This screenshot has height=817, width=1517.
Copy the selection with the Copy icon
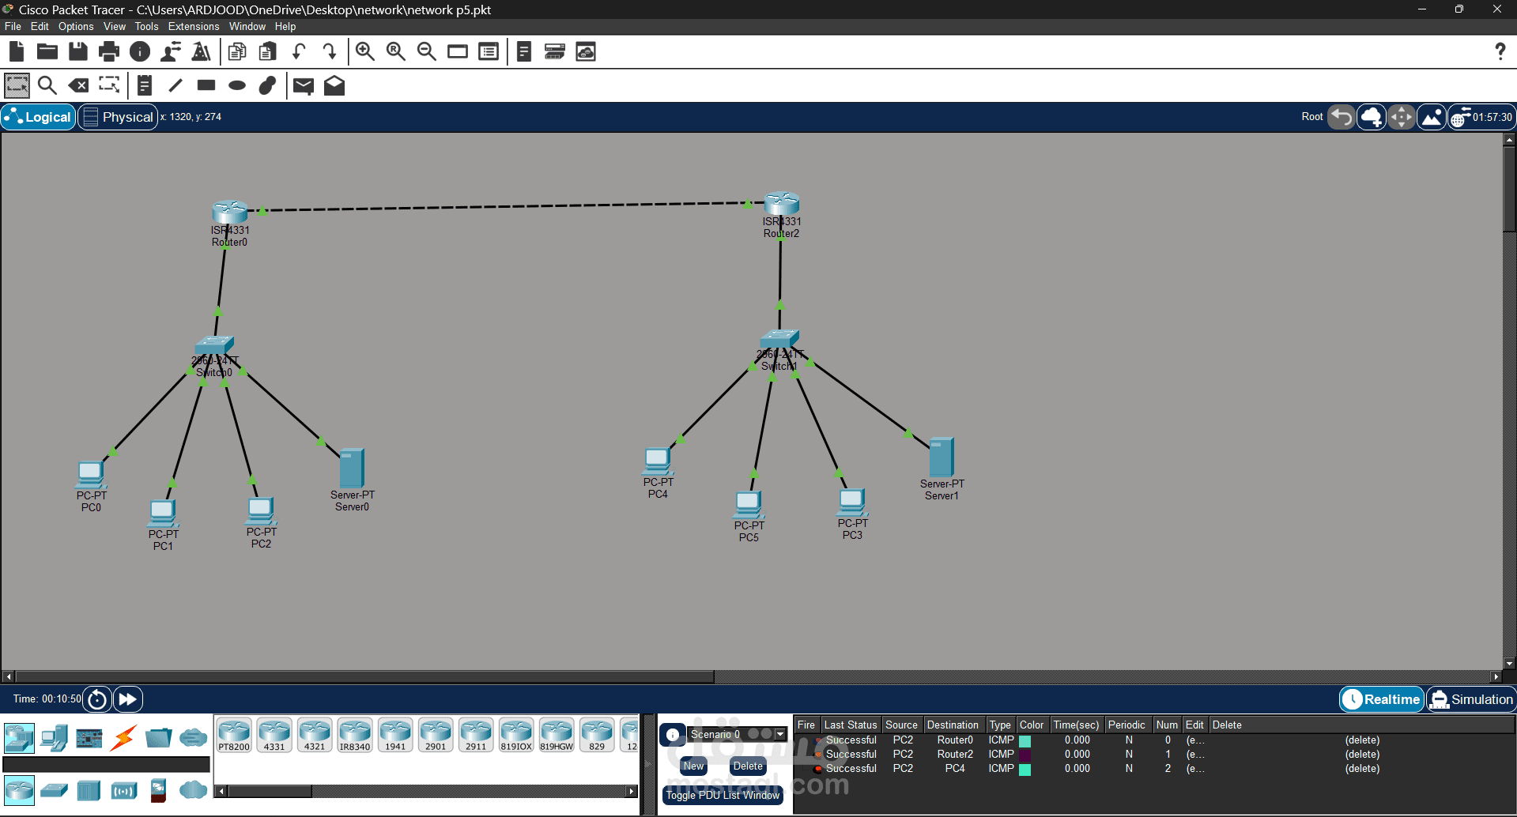tap(237, 52)
